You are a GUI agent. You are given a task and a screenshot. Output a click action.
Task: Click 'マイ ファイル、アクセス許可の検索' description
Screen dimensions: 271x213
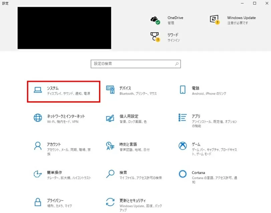coord(141,178)
